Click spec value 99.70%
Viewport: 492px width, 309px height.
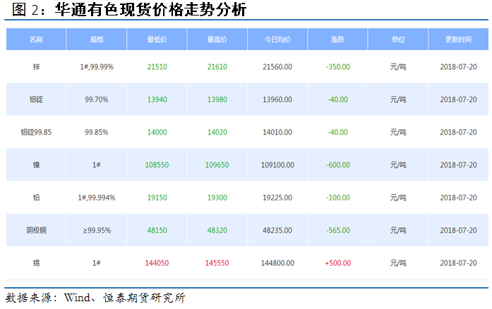[96, 99]
